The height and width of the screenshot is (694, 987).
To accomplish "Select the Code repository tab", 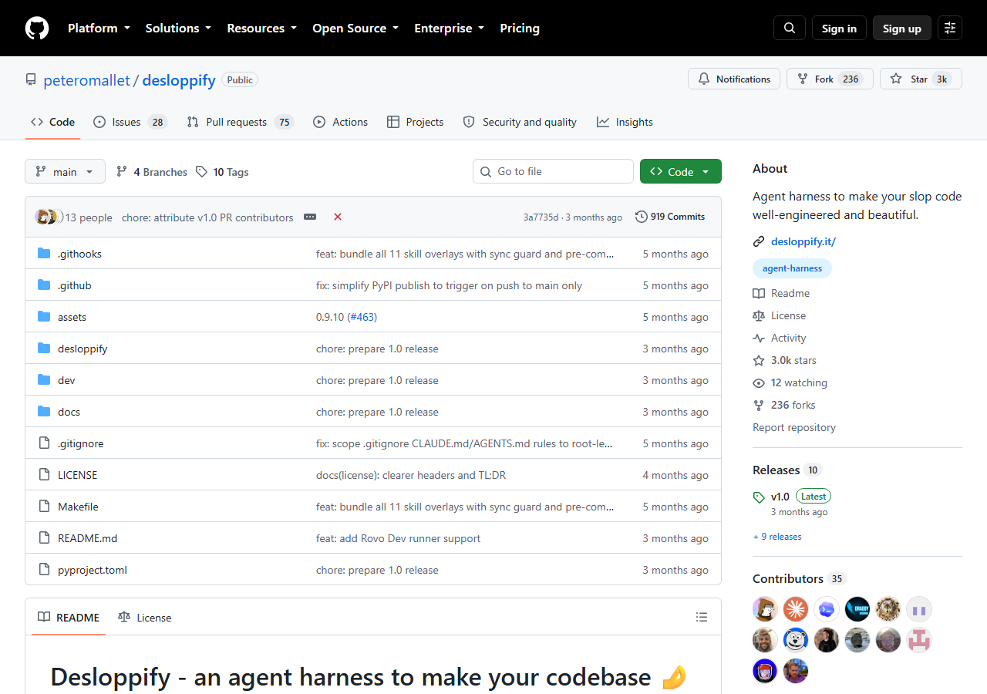I will click(52, 122).
